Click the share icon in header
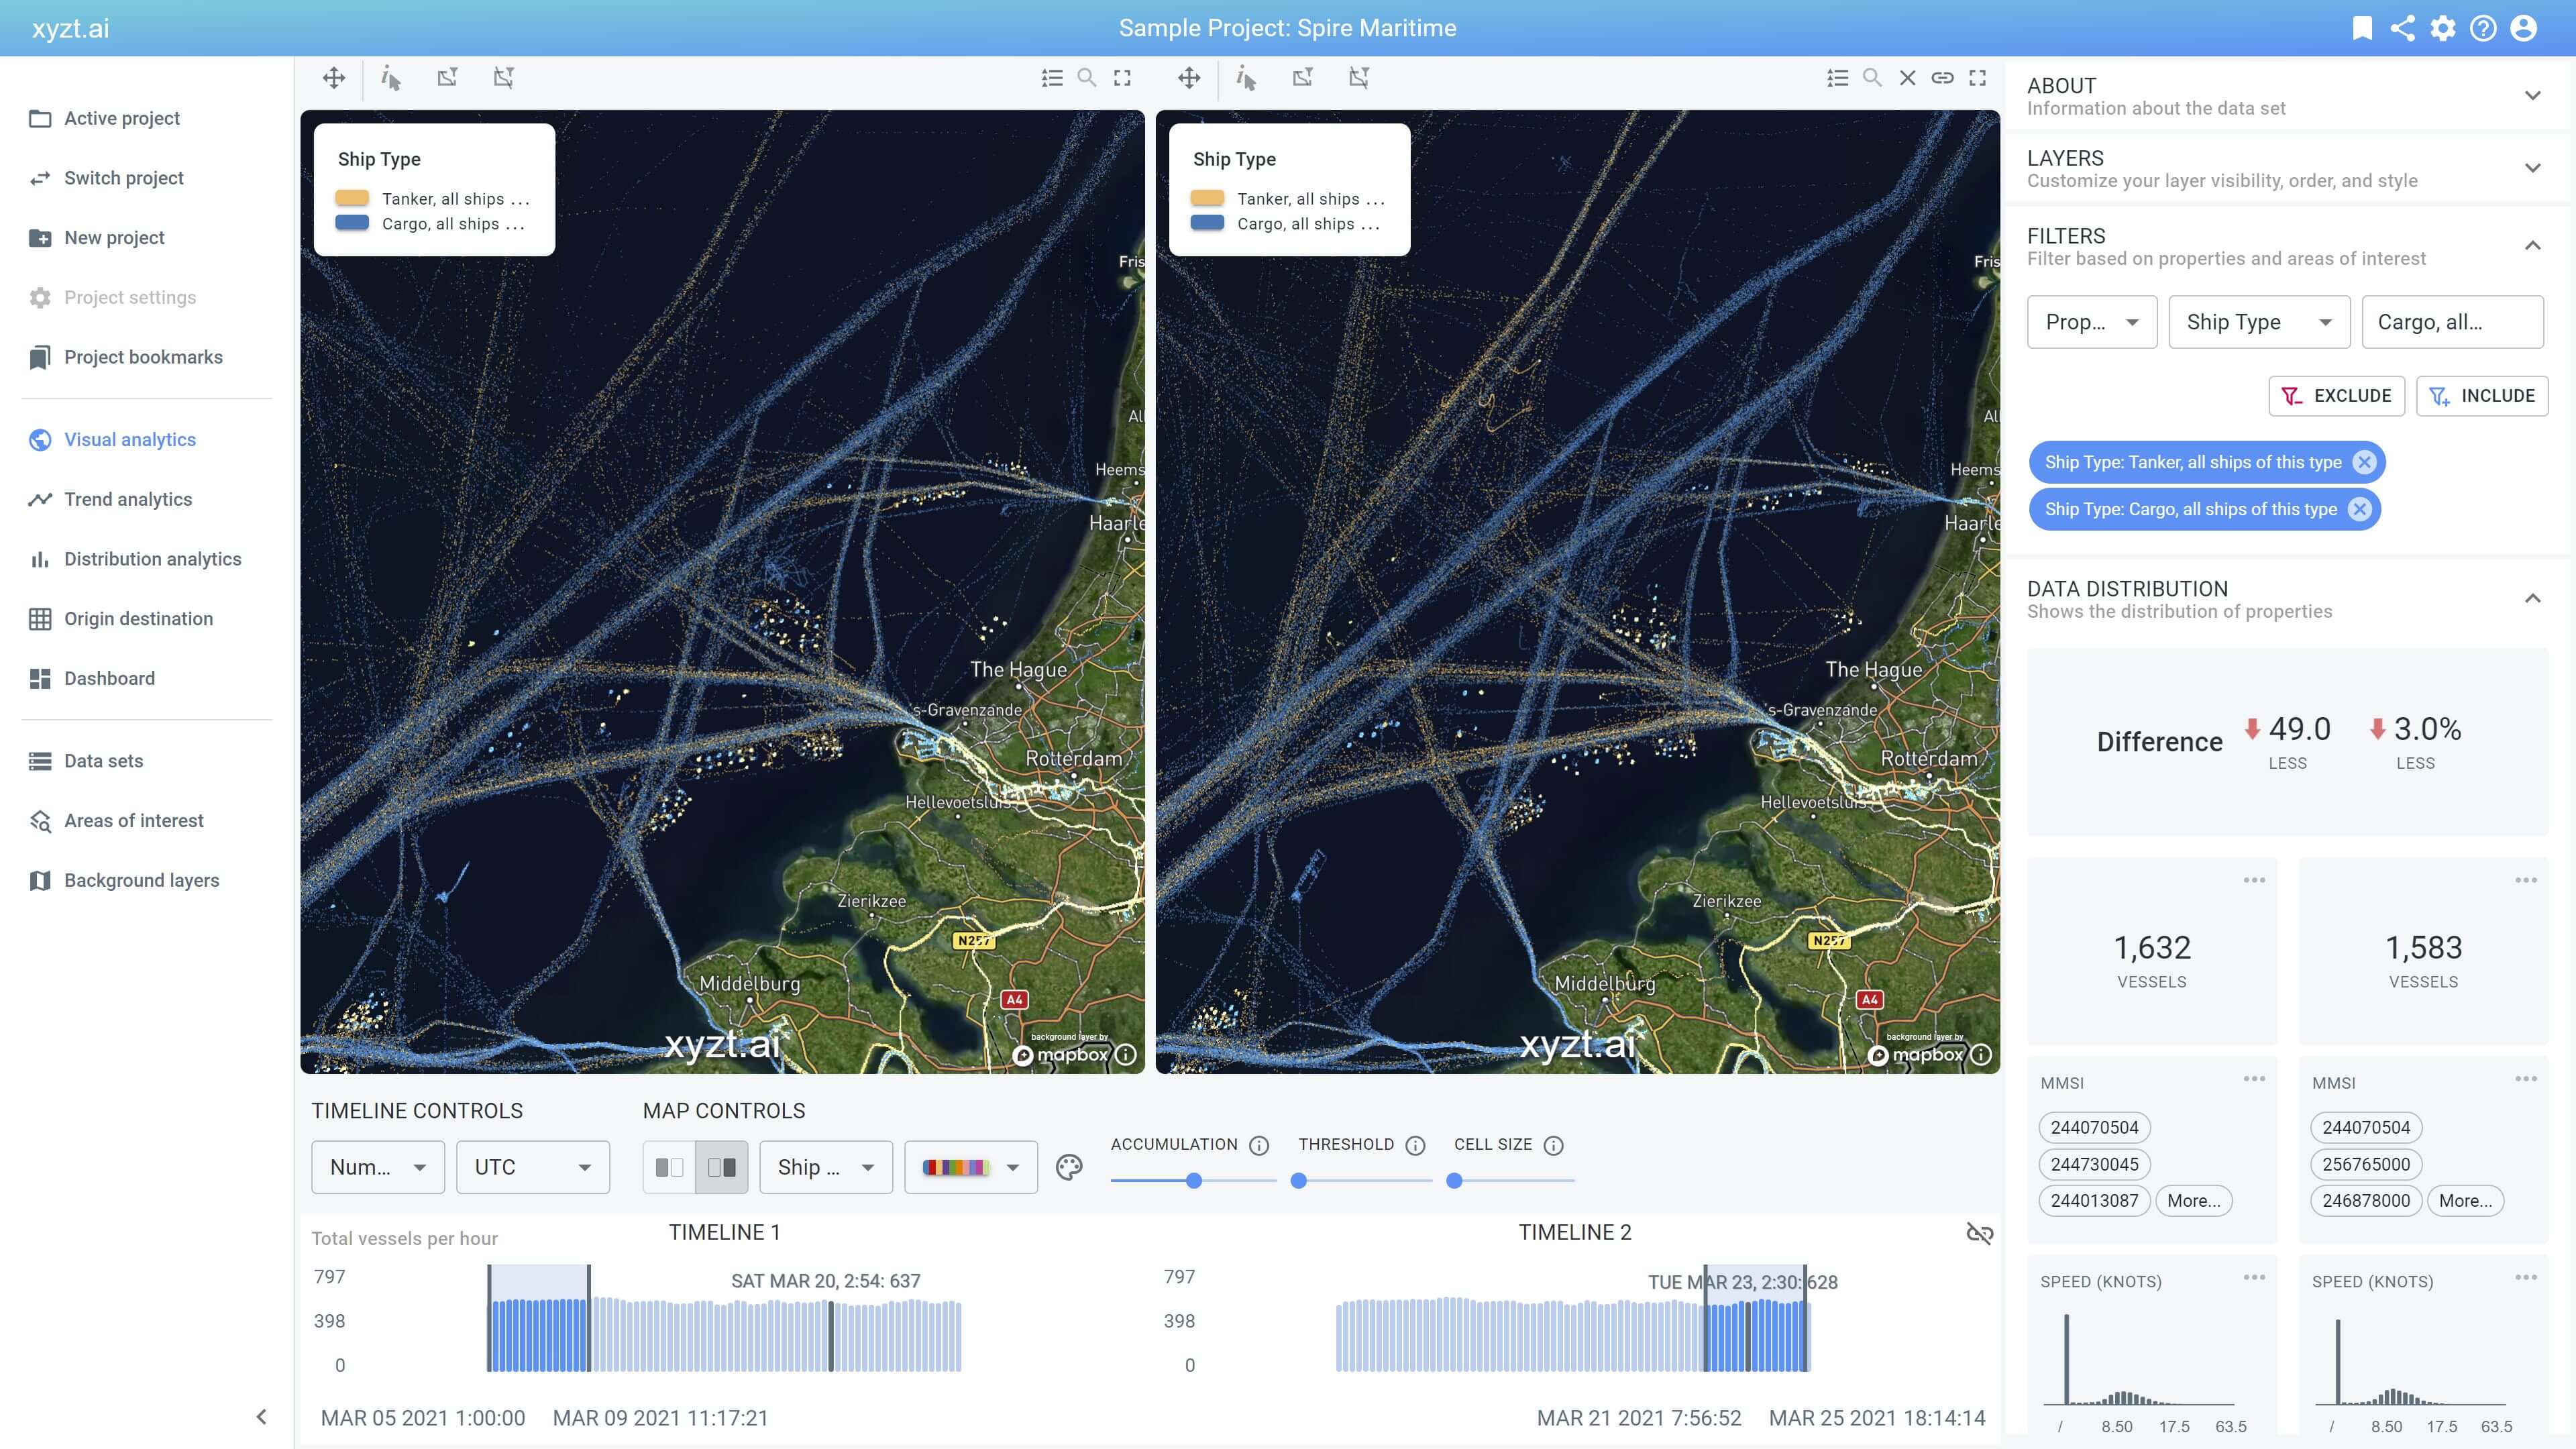This screenshot has height=1449, width=2576. (2402, 28)
